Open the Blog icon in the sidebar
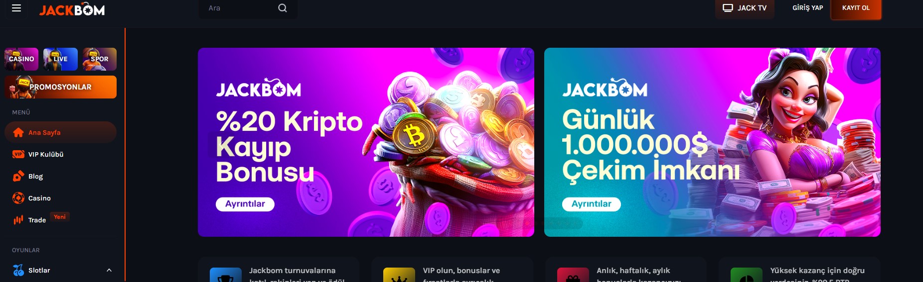923x282 pixels. pyautogui.click(x=18, y=176)
